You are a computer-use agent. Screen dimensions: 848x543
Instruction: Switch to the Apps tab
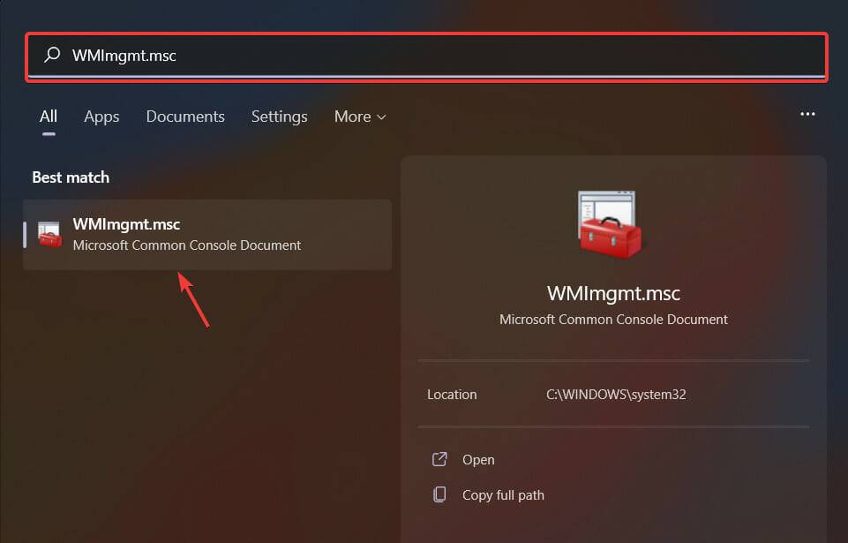(101, 117)
